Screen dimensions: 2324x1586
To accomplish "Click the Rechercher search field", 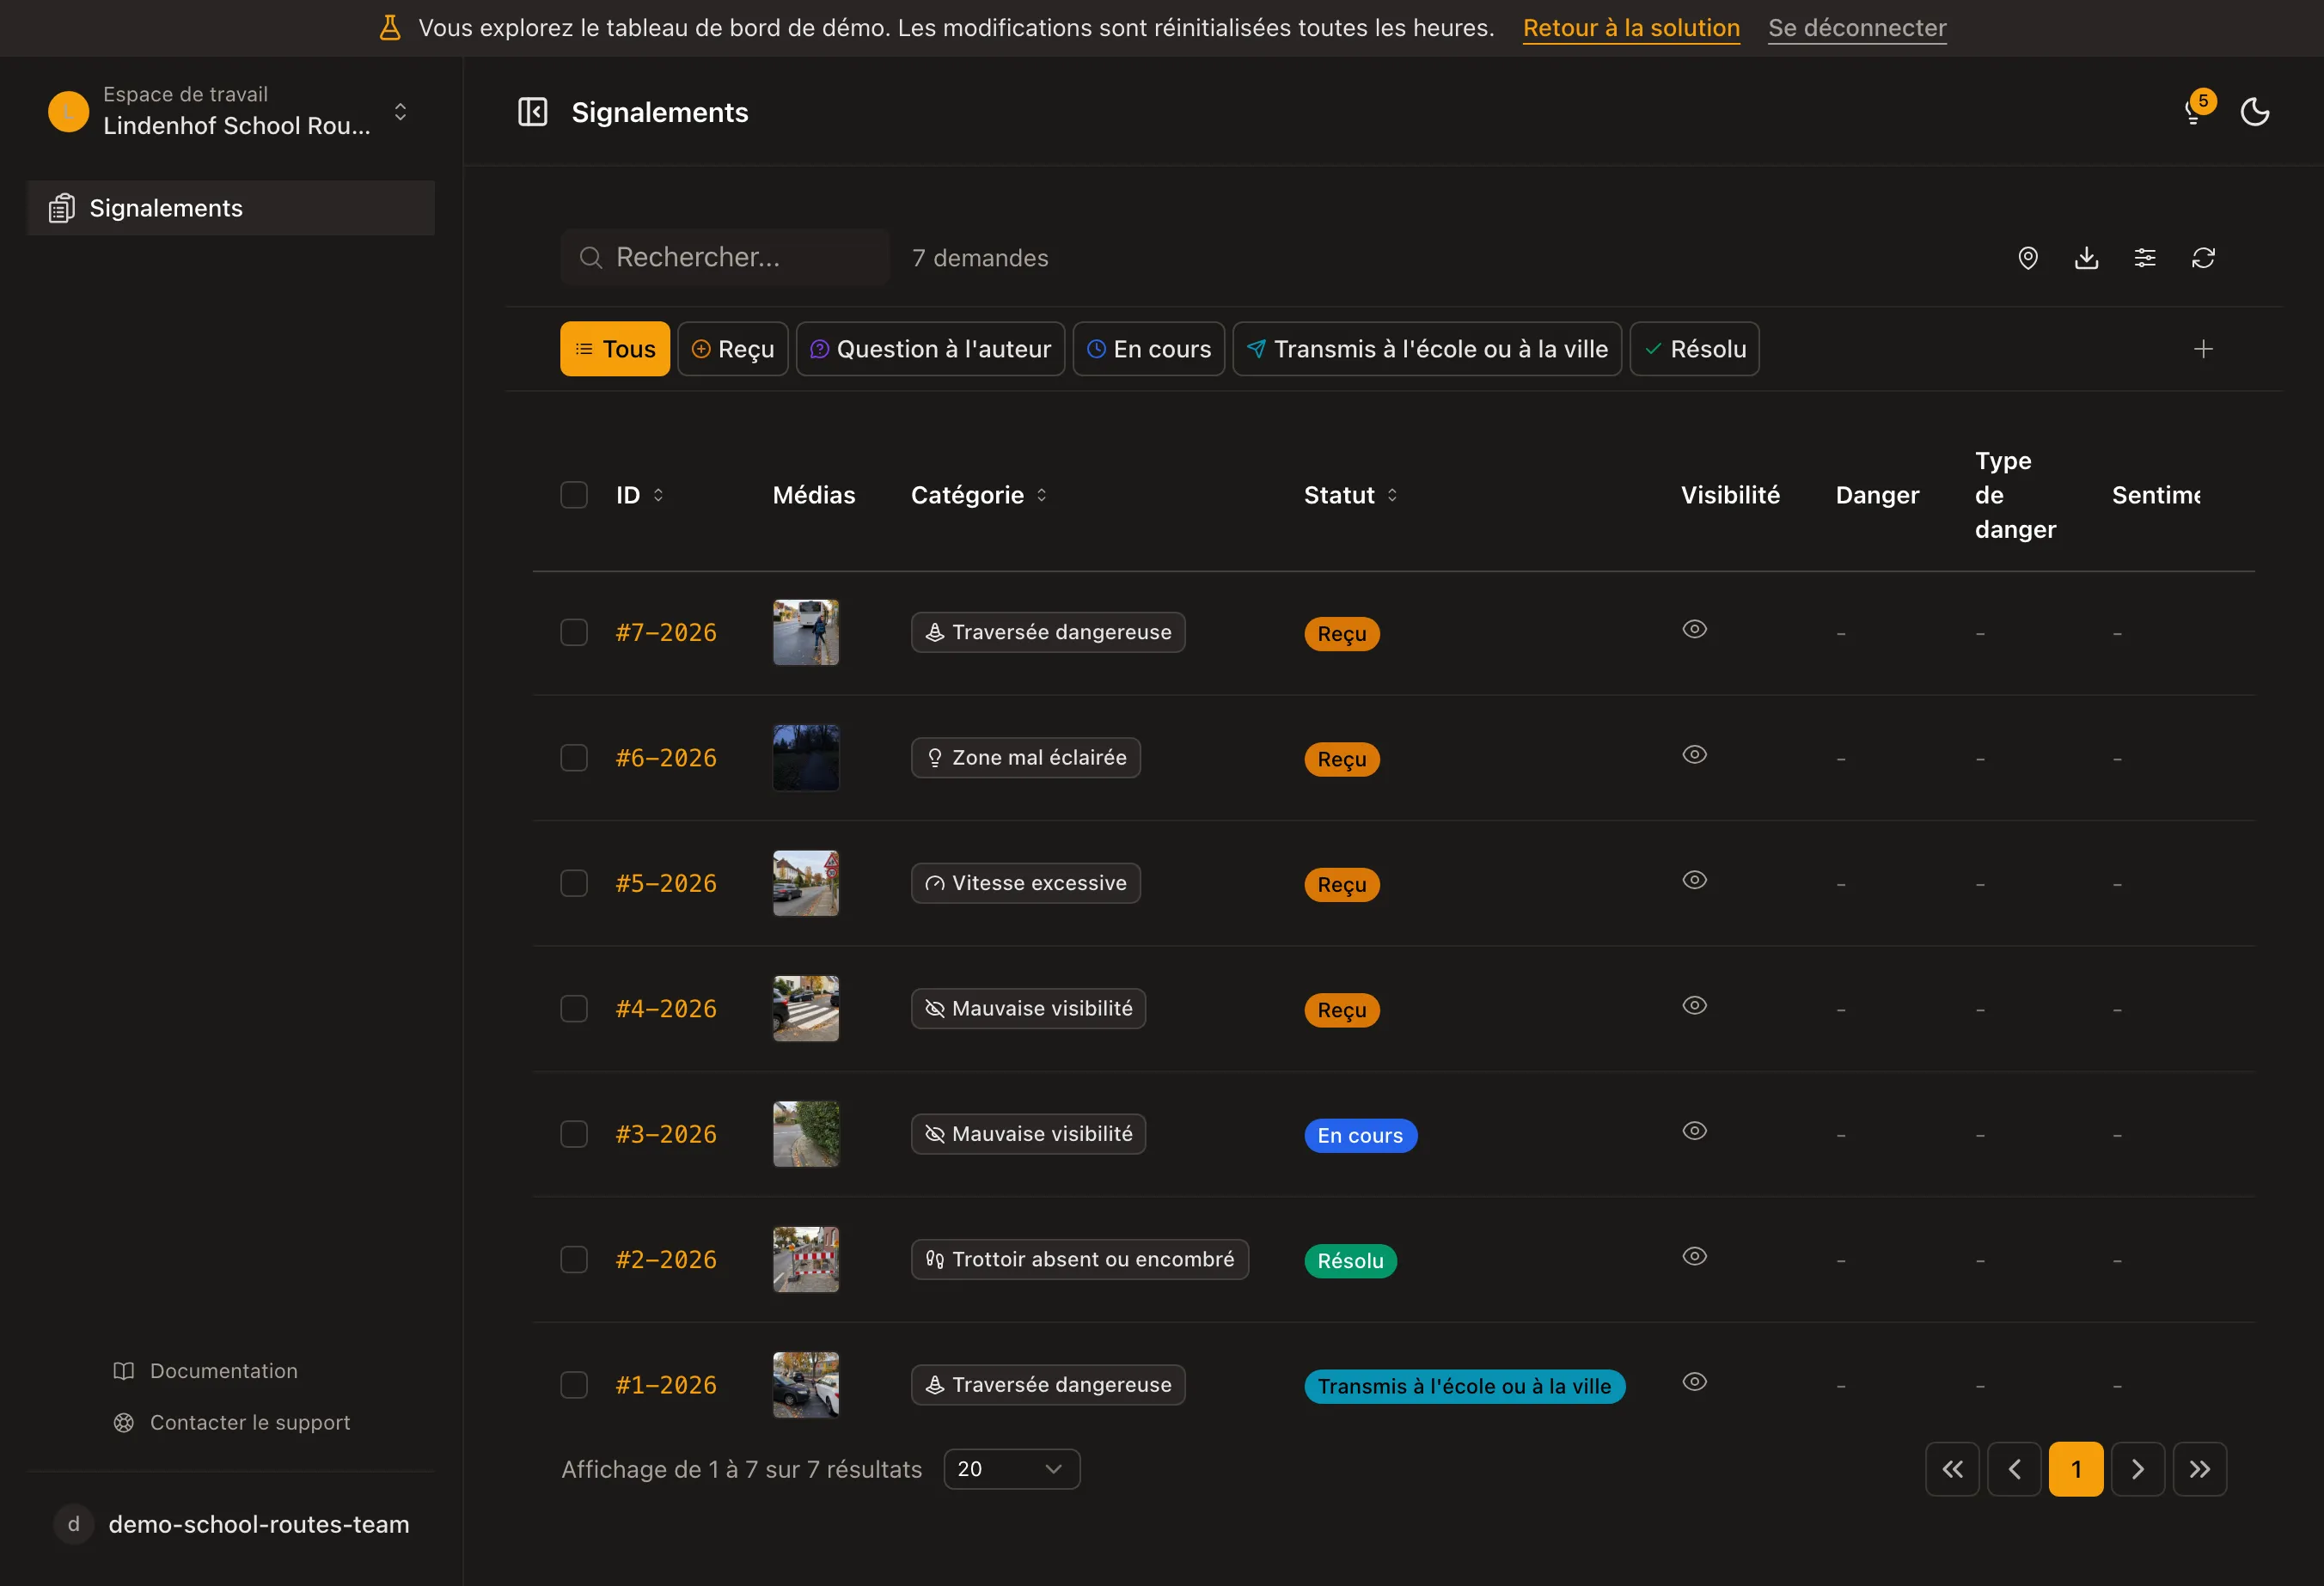I will click(x=725, y=258).
